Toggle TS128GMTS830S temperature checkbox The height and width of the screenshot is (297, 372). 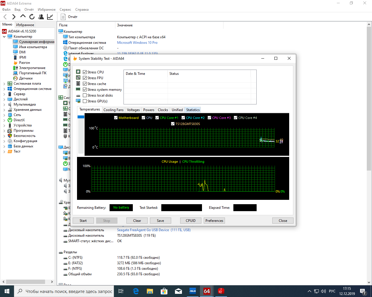point(173,124)
